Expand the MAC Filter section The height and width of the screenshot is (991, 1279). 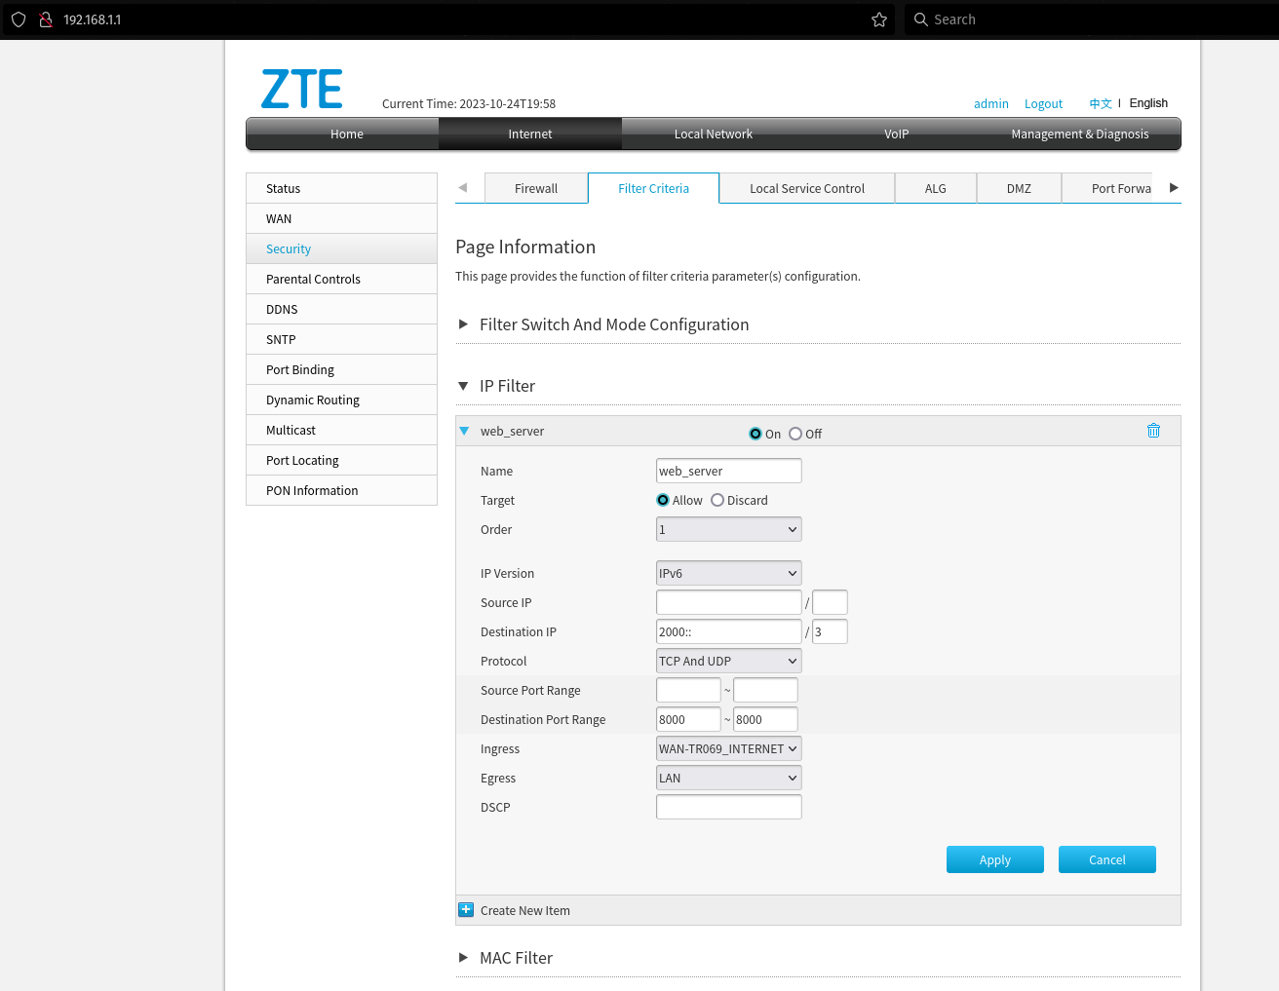pos(506,958)
